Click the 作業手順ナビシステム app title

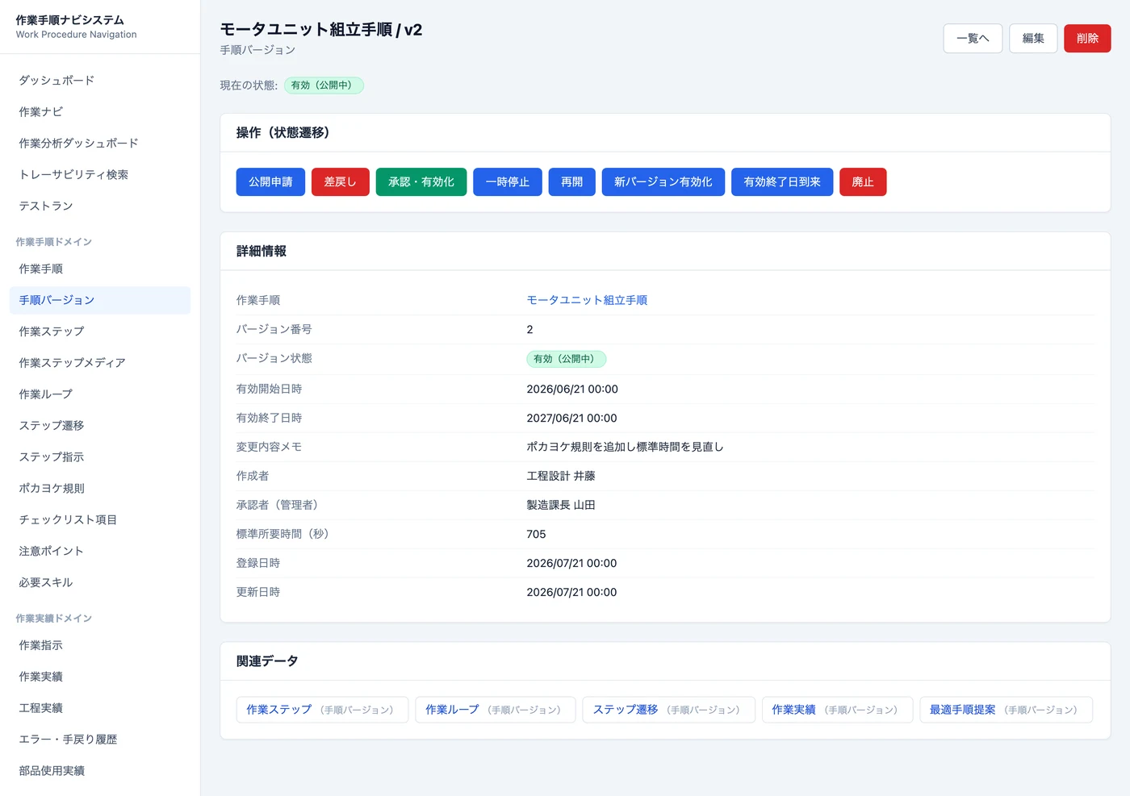pos(70,20)
